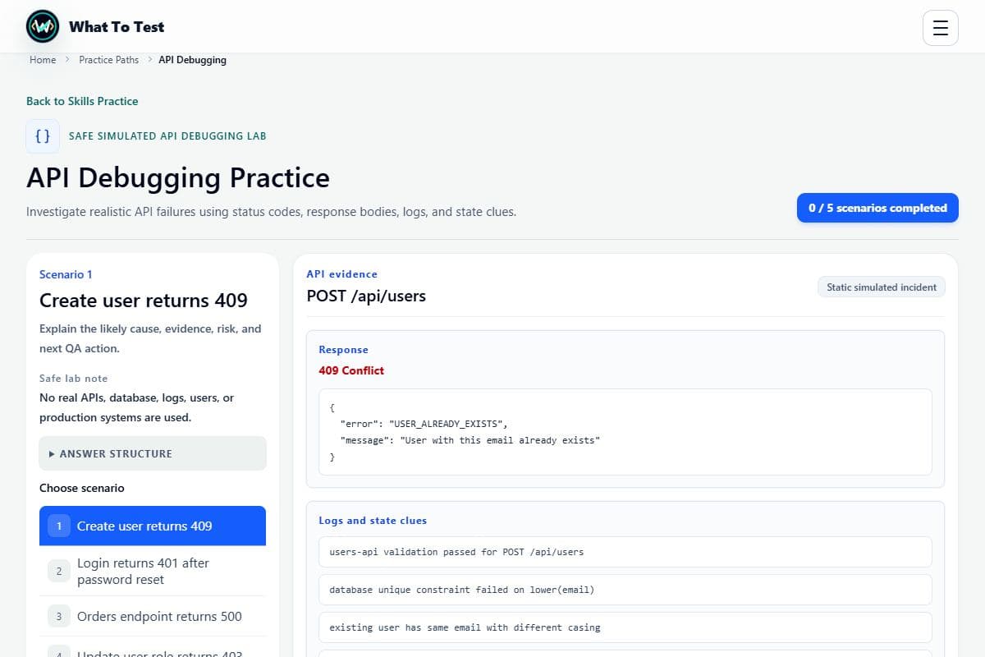
Task: Click the curly braces lab icon
Action: pos(43,136)
